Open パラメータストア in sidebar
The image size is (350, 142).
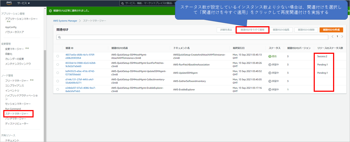[14, 32]
